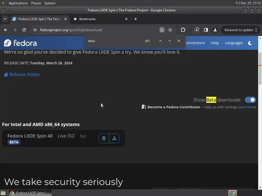
Task: Close the Bookmarks tab
Action: [126, 19]
